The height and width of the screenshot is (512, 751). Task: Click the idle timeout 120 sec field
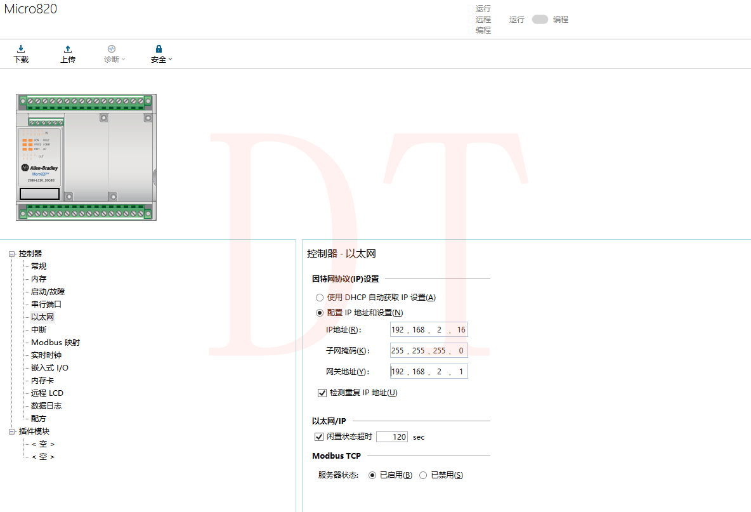tap(392, 437)
